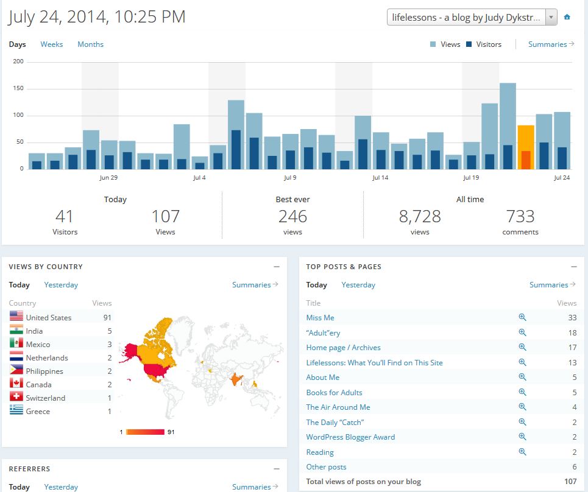
Task: Switch chart to Months view
Action: point(90,44)
